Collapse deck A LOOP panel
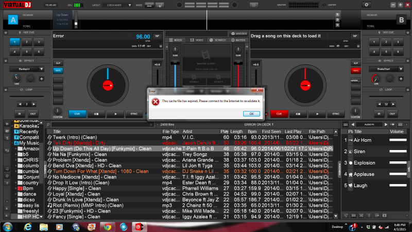Screen dimensions: 412x232 click(x=6, y=90)
